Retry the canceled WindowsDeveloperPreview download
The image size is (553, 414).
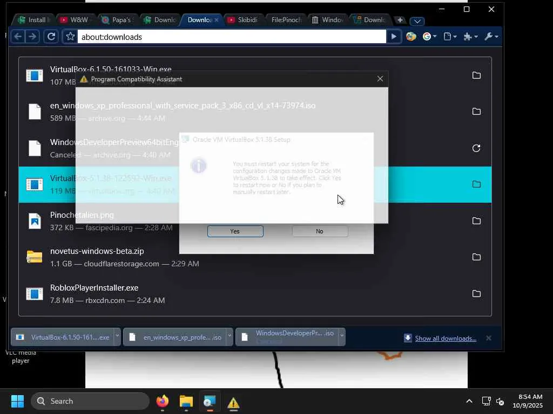pyautogui.click(x=476, y=148)
